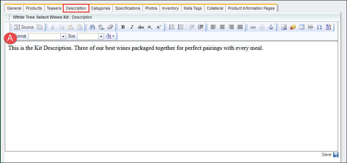
Task: Open the Size dropdown
Action: (90, 36)
